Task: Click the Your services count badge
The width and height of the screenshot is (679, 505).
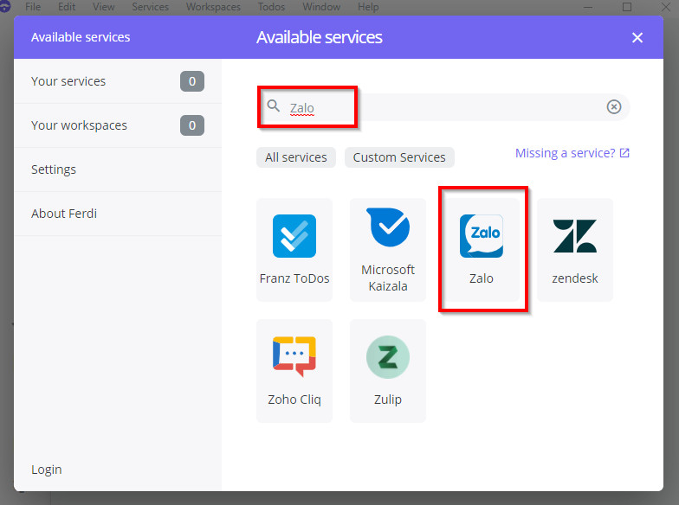Action: pyautogui.click(x=192, y=81)
